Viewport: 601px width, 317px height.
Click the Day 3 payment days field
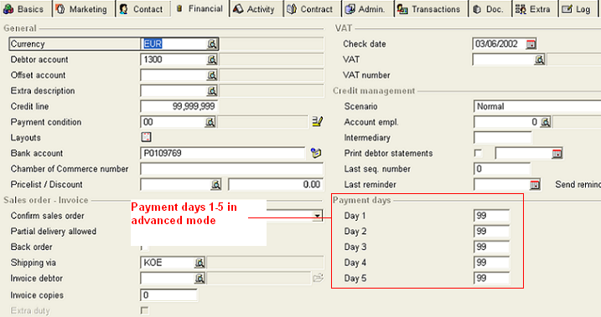(492, 247)
